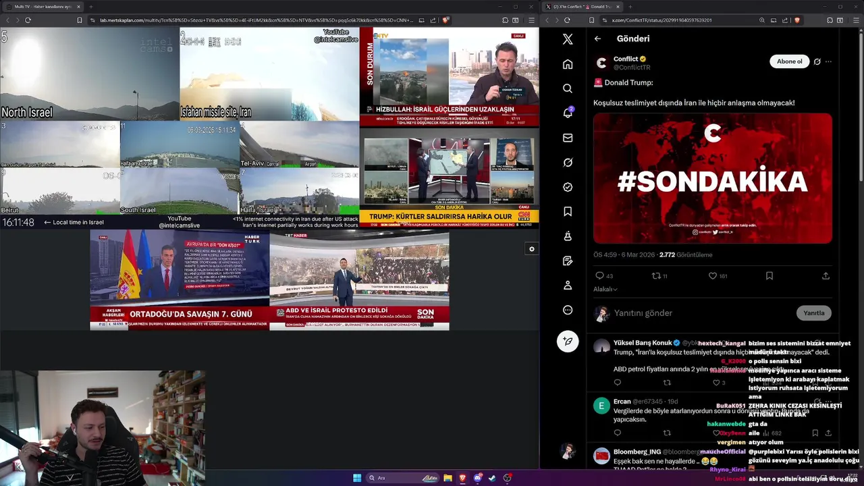Open Yüksel Barış Konuk's reply author name
Screen dimensions: 864x486
click(x=643, y=343)
